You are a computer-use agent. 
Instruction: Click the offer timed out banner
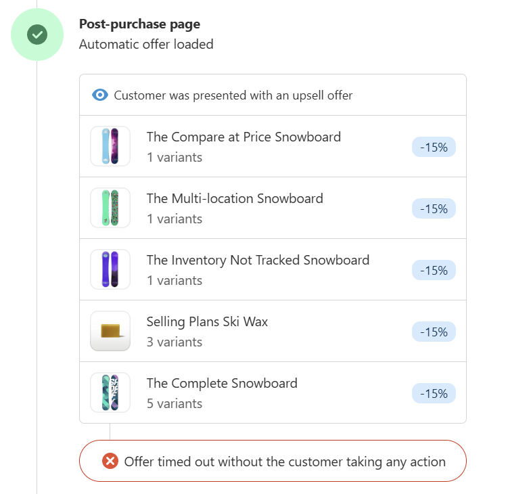[273, 461]
